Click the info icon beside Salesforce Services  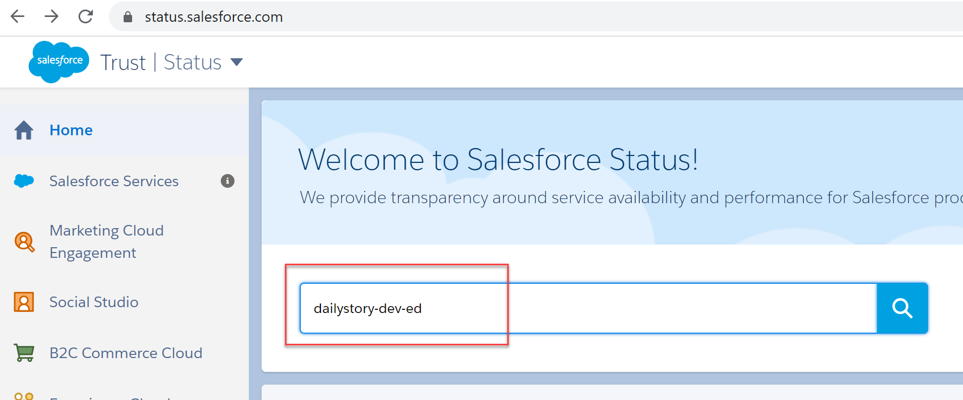click(228, 181)
